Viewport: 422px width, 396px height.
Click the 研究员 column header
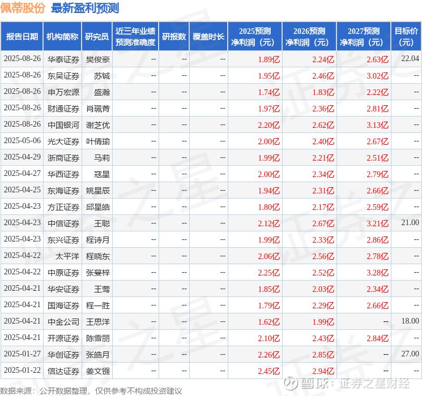pyautogui.click(x=97, y=37)
